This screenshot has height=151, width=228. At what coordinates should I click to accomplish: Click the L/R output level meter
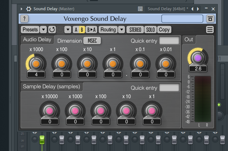(203, 99)
